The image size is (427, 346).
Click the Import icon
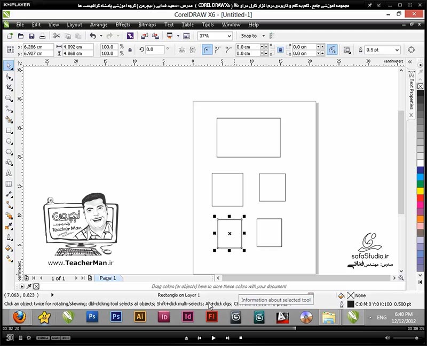point(144,36)
